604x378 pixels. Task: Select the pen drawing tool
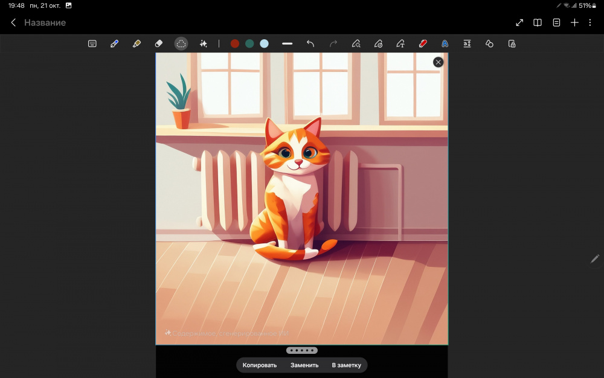pos(114,43)
